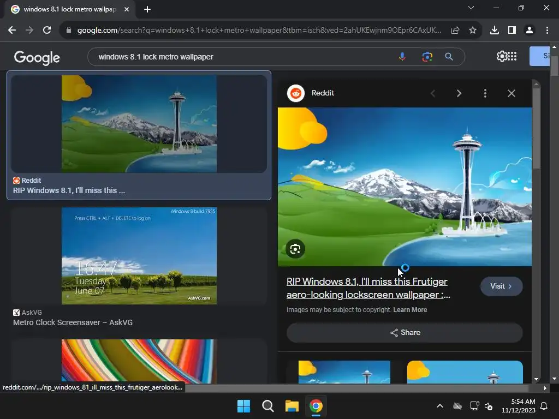559x419 pixels.
Task: Open Chrome downloads icon
Action: [x=495, y=31]
